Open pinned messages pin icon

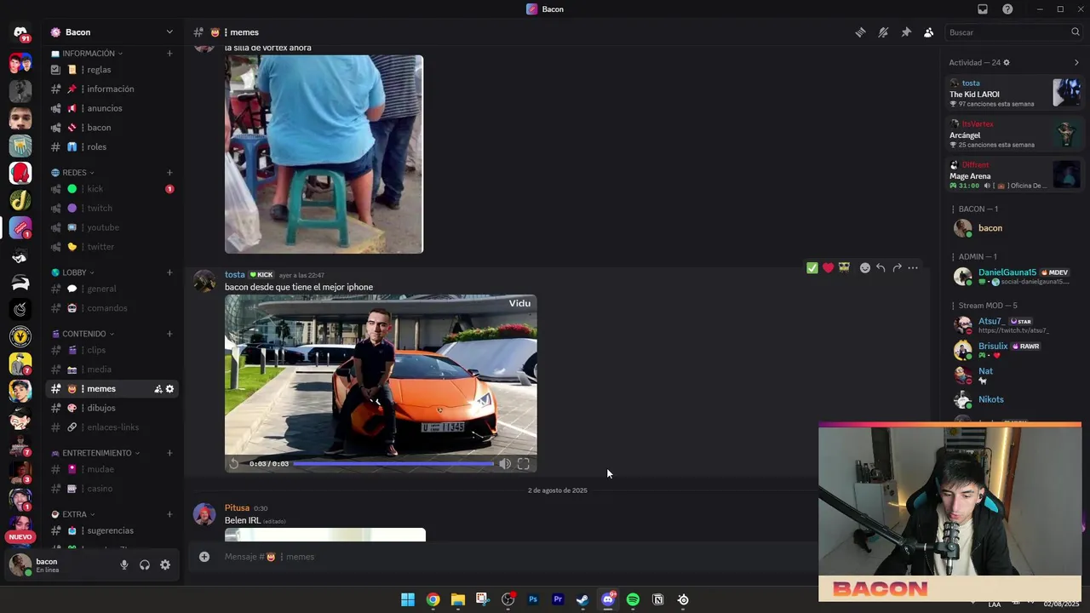(906, 32)
